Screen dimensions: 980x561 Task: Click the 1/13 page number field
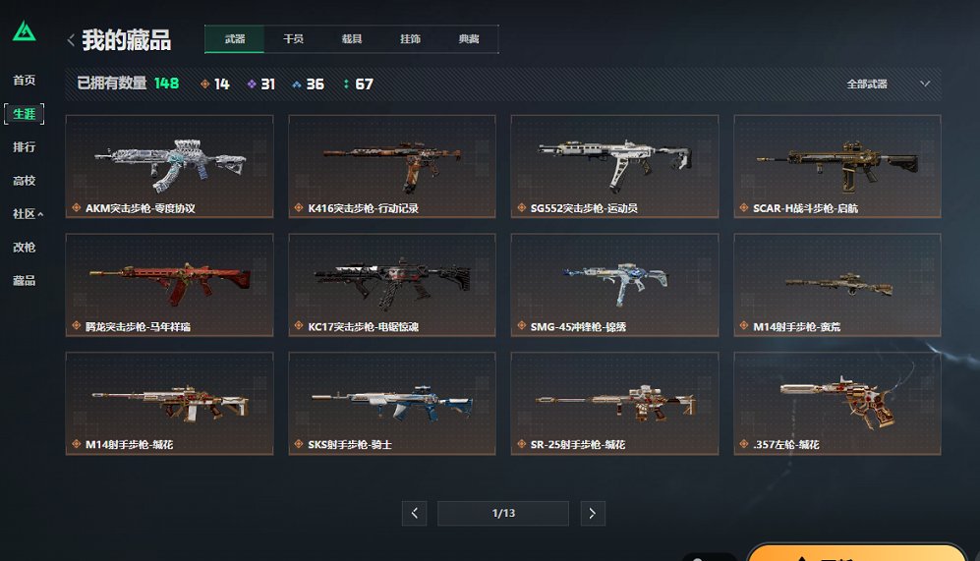[x=503, y=514]
